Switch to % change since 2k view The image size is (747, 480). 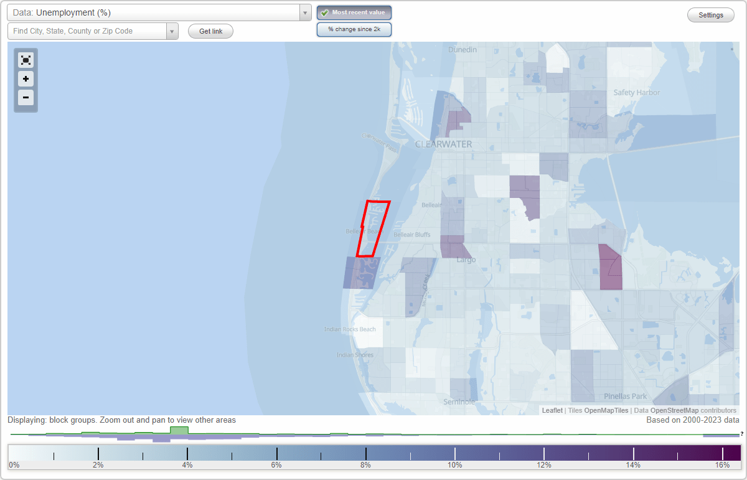tap(354, 29)
